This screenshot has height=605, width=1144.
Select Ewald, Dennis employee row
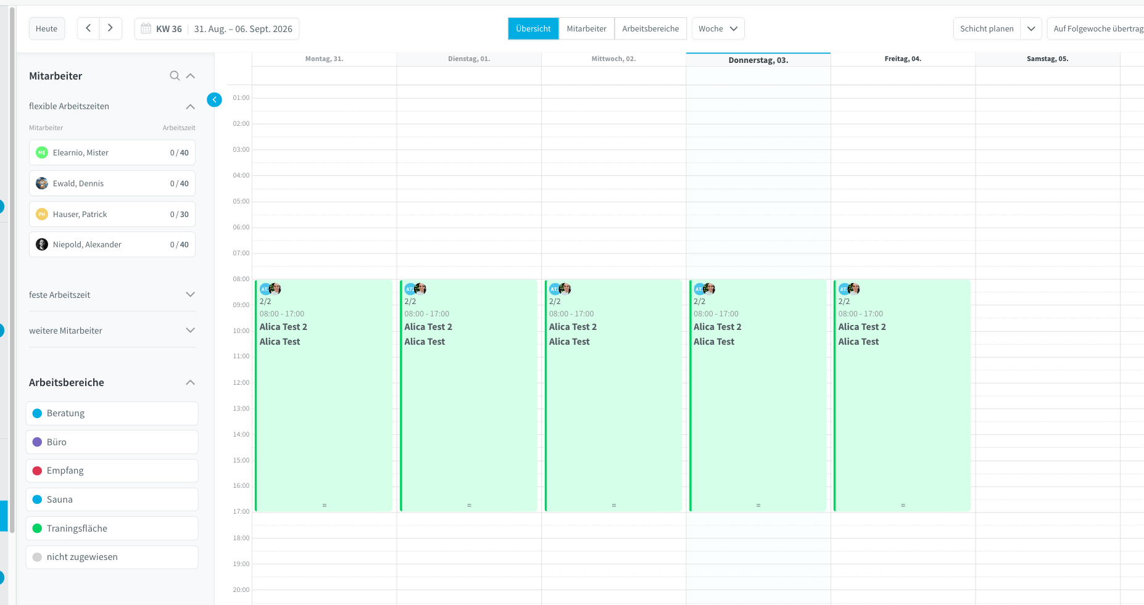tap(112, 183)
